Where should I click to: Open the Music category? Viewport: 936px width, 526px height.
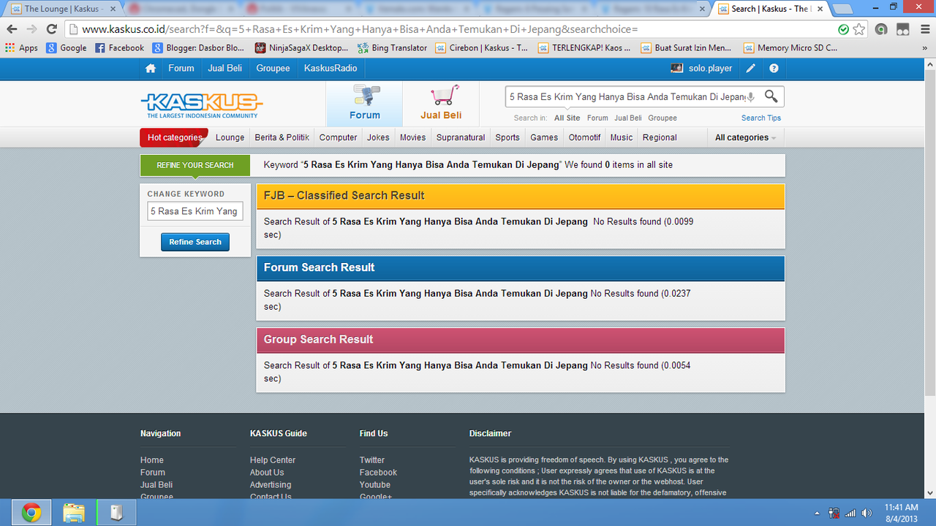[x=622, y=137]
